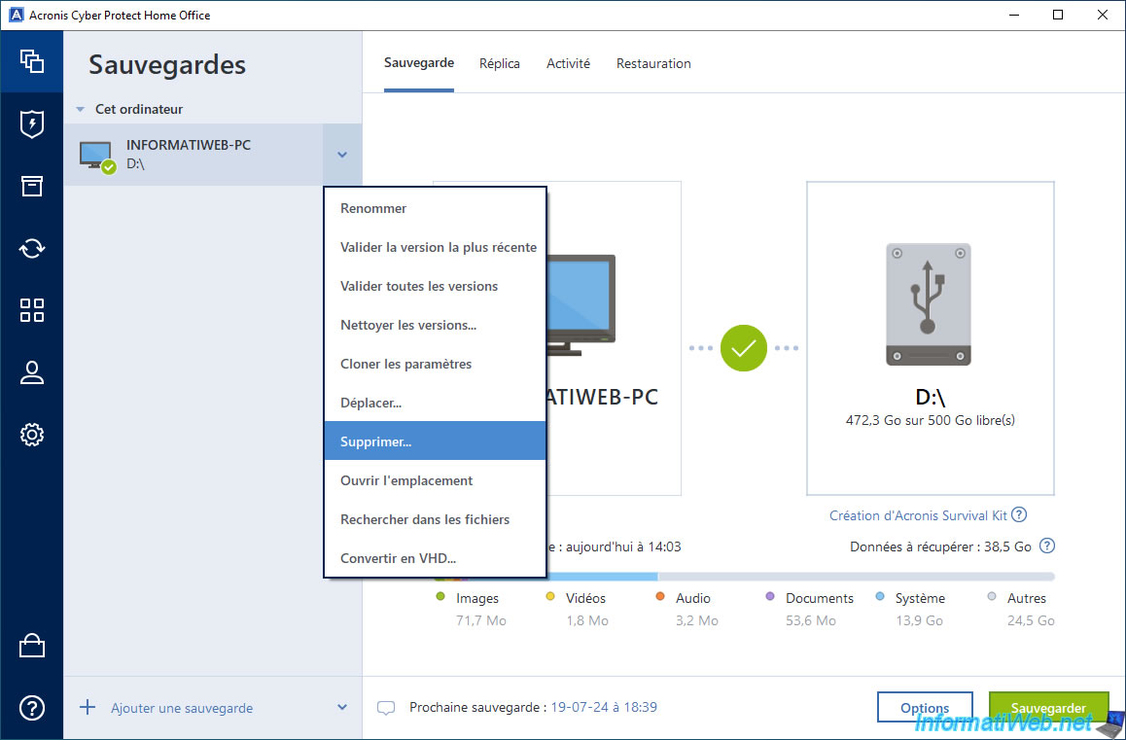The image size is (1126, 740).
Task: Click Ajouter une sauvegarde
Action: click(182, 708)
